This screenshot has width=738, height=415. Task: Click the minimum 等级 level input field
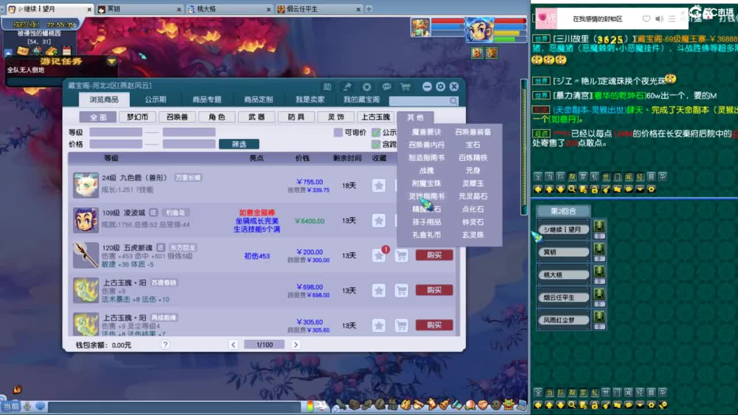click(116, 133)
